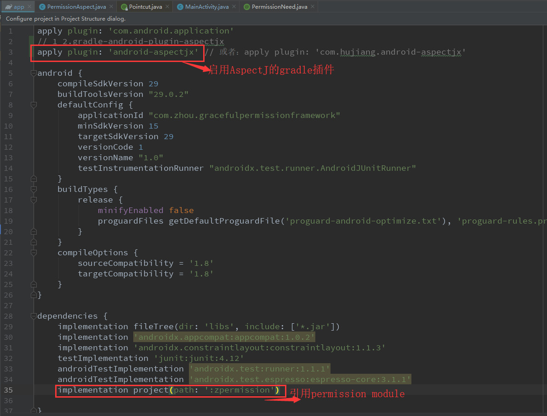Click sourceCompatibility '1.8' value
547x416 pixels.
[x=201, y=263]
